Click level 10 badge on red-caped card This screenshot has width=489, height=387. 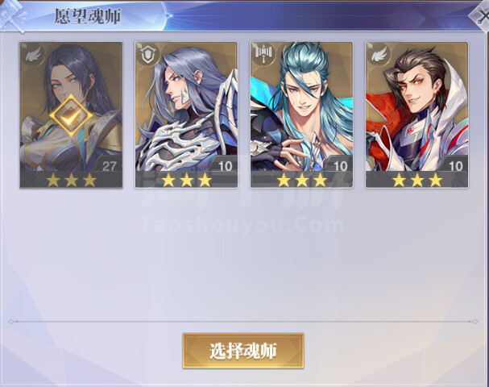(455, 166)
